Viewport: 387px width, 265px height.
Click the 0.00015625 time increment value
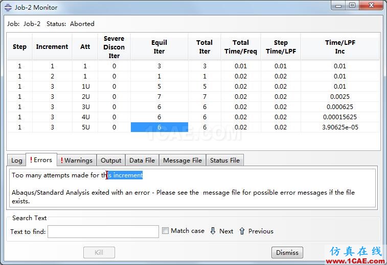click(340, 117)
